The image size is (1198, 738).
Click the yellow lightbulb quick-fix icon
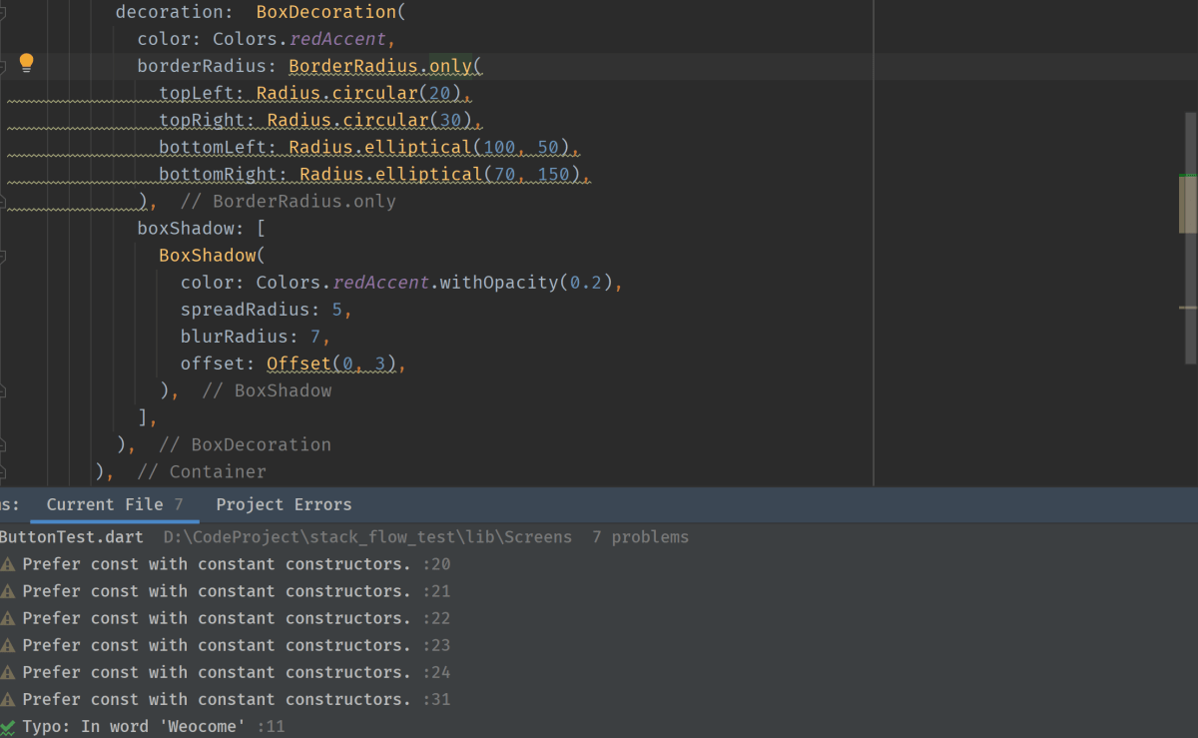27,63
